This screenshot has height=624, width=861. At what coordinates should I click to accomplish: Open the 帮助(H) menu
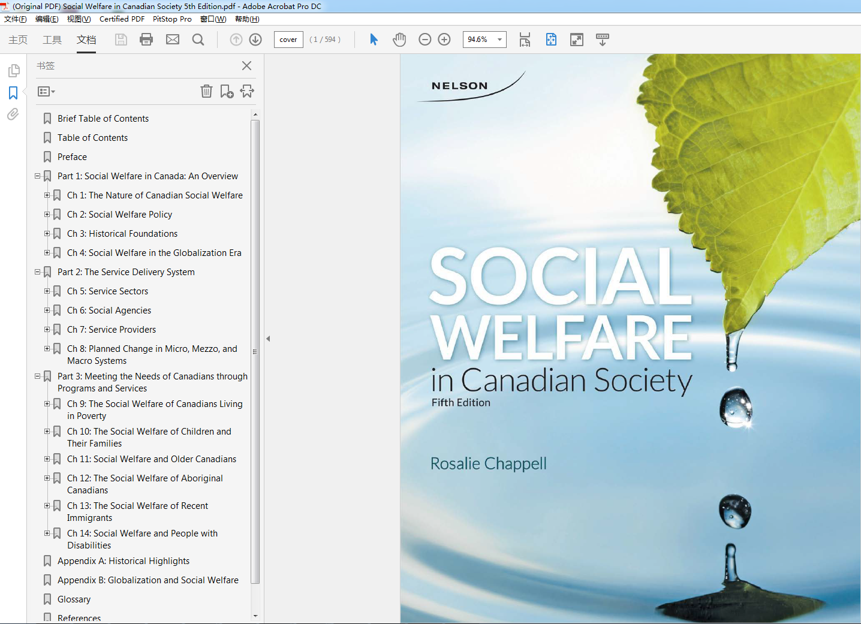click(247, 19)
